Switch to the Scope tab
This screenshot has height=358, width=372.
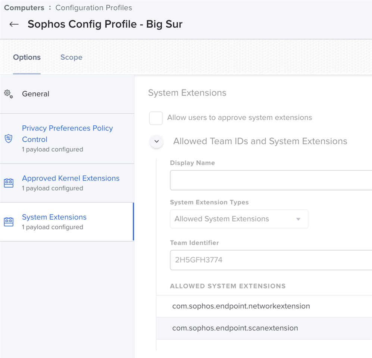tap(71, 57)
